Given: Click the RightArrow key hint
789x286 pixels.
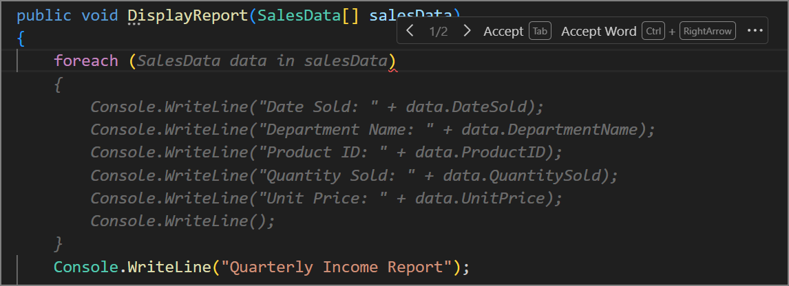Looking at the screenshot, I should 708,31.
